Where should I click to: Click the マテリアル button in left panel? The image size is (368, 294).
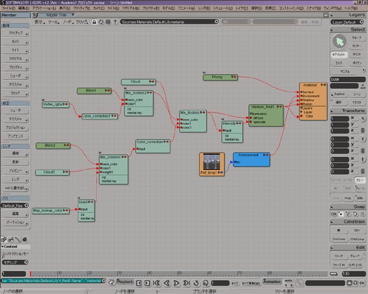[15, 59]
